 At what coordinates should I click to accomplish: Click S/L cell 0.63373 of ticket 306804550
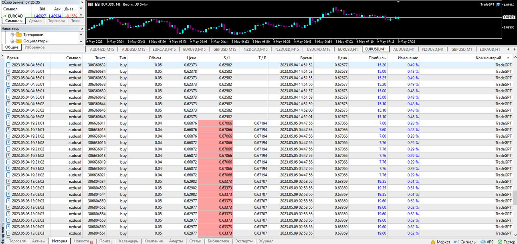click(215, 201)
